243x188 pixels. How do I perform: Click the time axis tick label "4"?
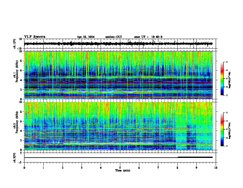pyautogui.click(x=101, y=168)
